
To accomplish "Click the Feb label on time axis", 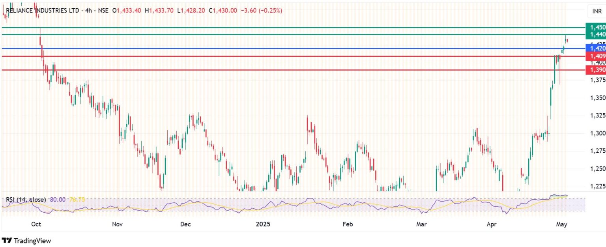I will tap(347, 225).
